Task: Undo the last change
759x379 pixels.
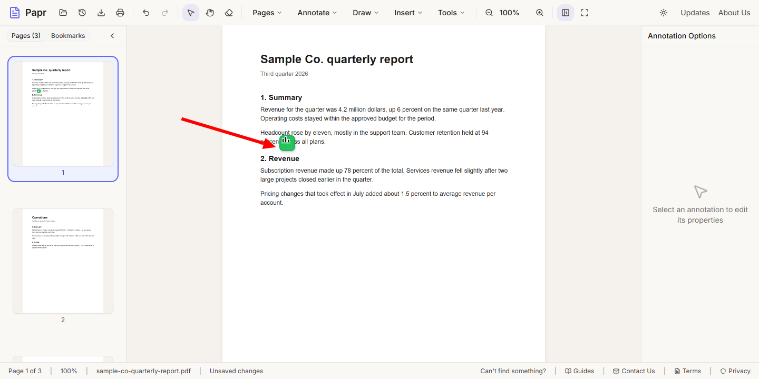Action: 146,13
